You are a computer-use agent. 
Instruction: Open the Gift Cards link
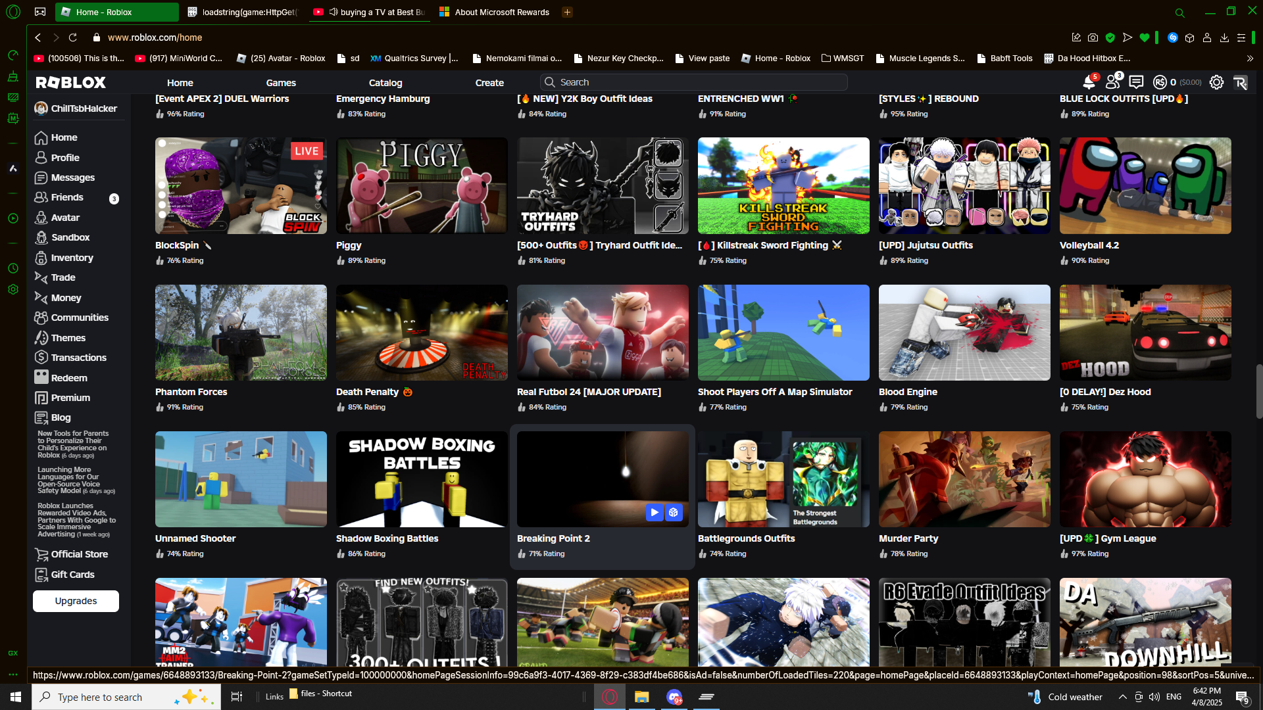coord(72,575)
